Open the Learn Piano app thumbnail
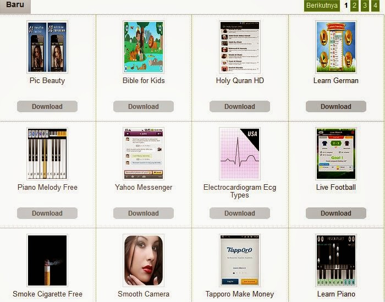 click(336, 261)
